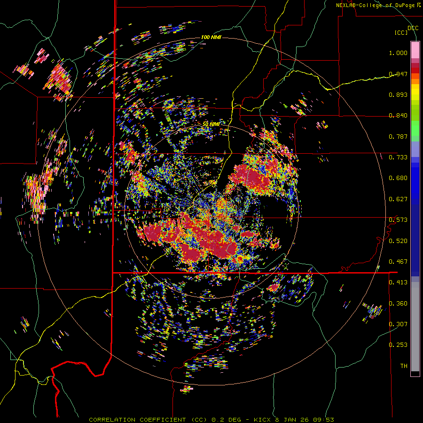Pick the orange segment of the color bar
423x423 pixels.
415,81
